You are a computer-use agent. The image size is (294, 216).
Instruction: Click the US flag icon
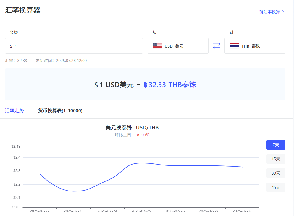[x=157, y=46]
